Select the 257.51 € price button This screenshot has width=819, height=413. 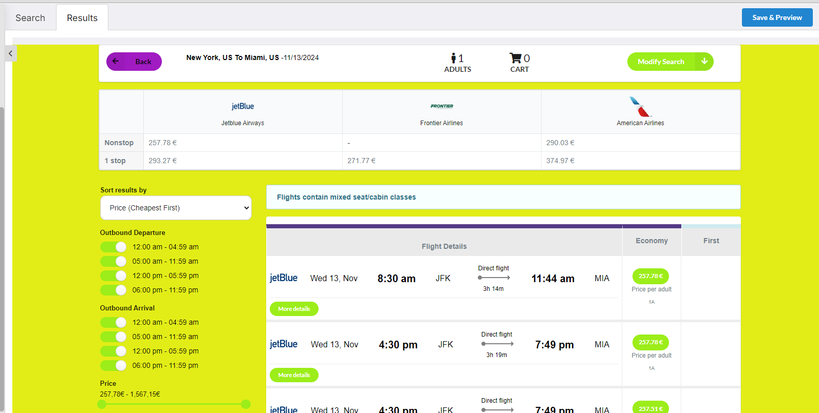[650, 407]
